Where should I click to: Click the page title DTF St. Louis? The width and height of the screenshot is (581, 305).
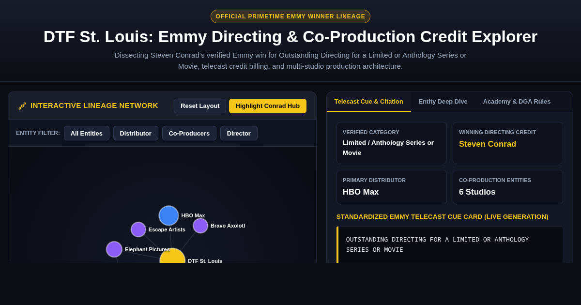(x=290, y=36)
